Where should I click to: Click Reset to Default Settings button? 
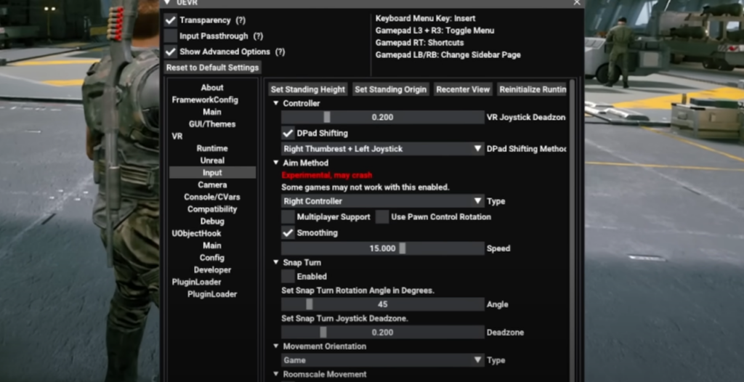pos(212,68)
